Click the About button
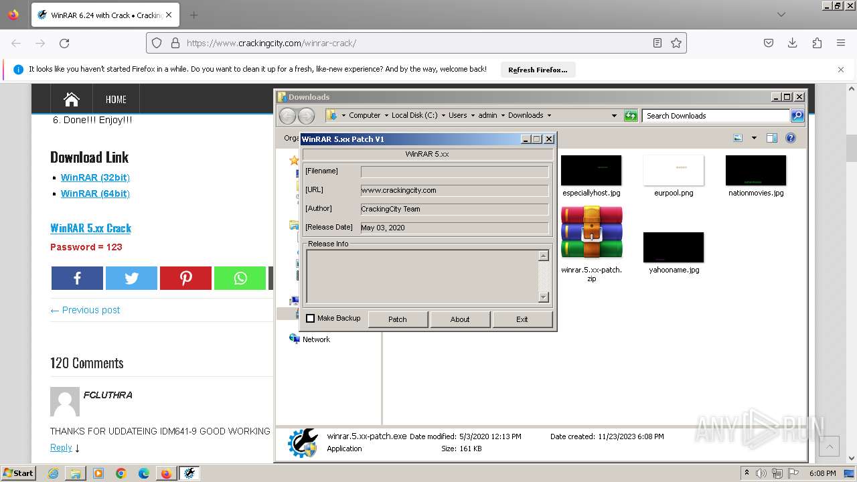Image resolution: width=857 pixels, height=482 pixels. [460, 319]
